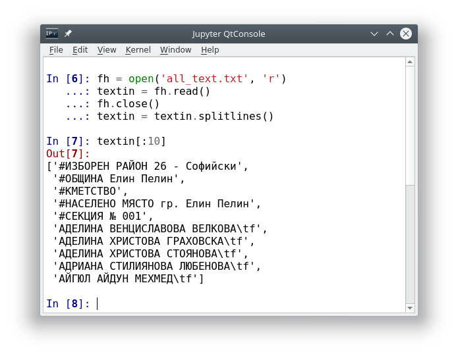
Task: Open the File menu
Action: coord(56,50)
